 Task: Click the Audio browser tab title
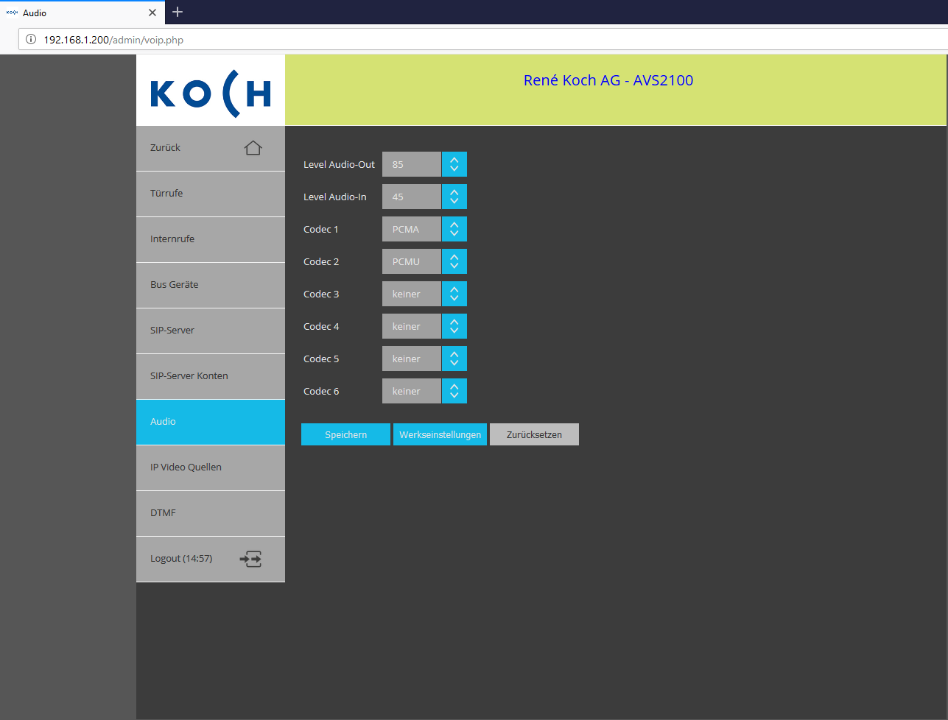(35, 13)
